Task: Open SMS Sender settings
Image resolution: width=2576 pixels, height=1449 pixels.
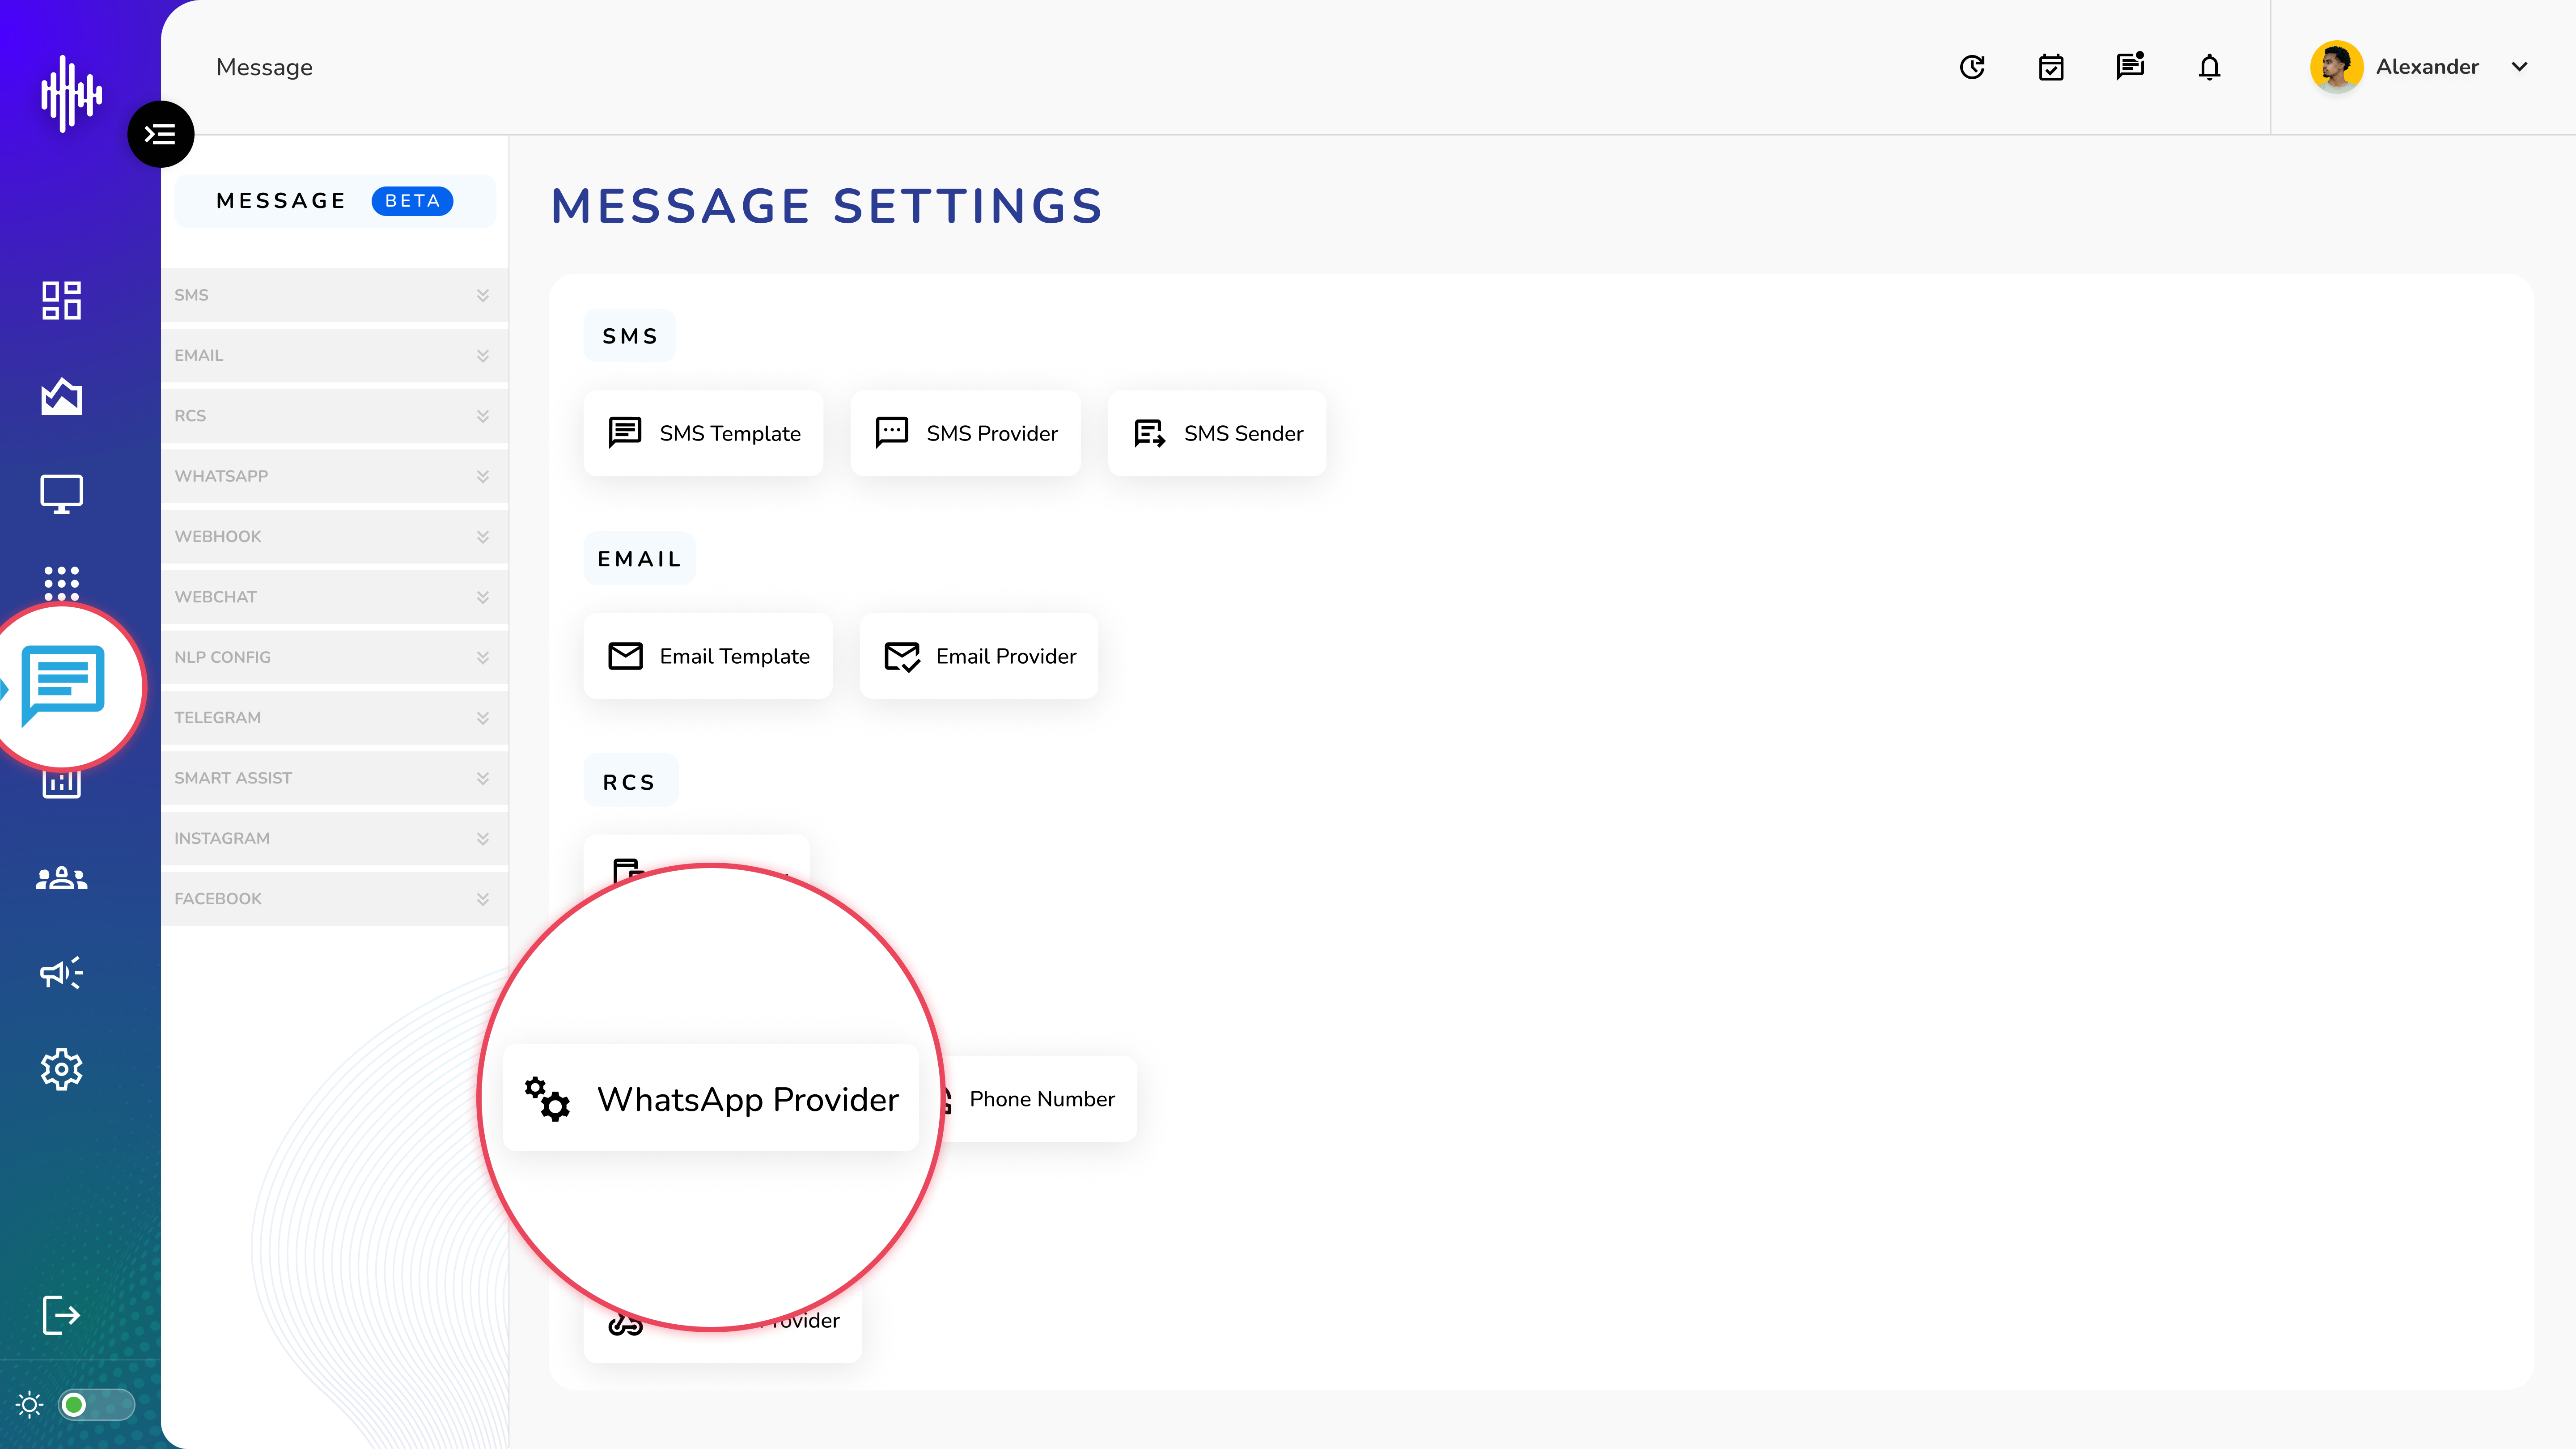Action: pyautogui.click(x=1217, y=433)
